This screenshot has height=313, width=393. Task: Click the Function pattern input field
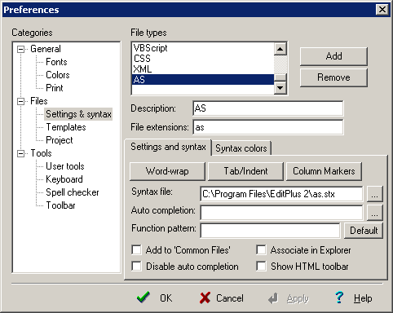270,231
